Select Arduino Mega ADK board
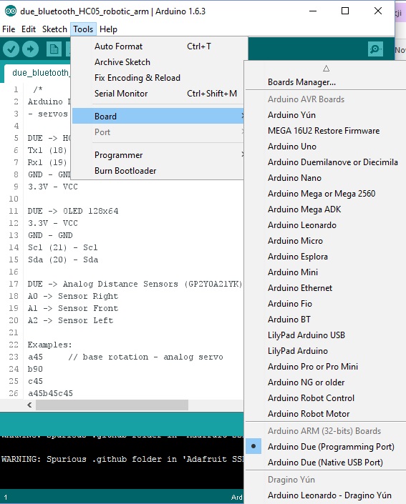 (x=326, y=209)
